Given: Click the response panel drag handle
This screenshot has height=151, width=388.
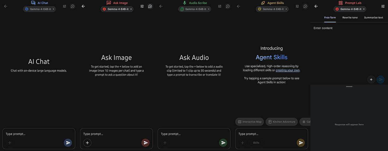Looking at the screenshot, I should tap(349, 86).
